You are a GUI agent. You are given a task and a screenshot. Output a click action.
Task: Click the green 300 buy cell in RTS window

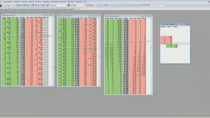[175, 47]
